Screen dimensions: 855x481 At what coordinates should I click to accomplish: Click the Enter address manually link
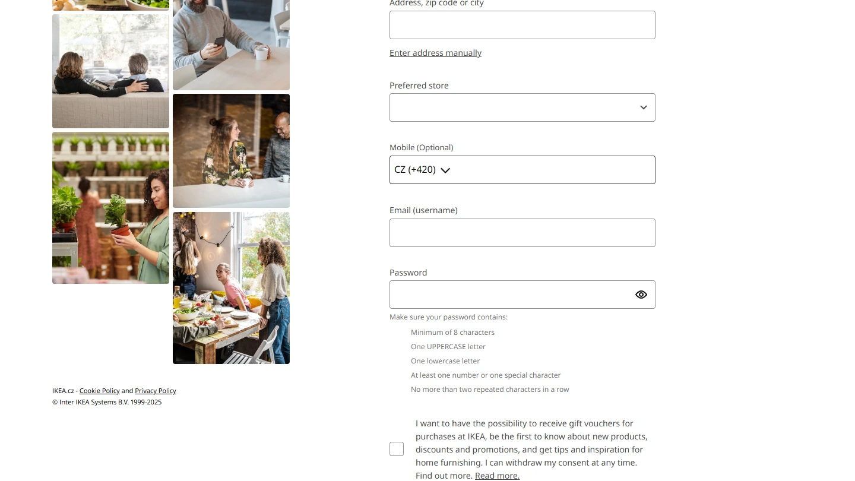(x=435, y=53)
